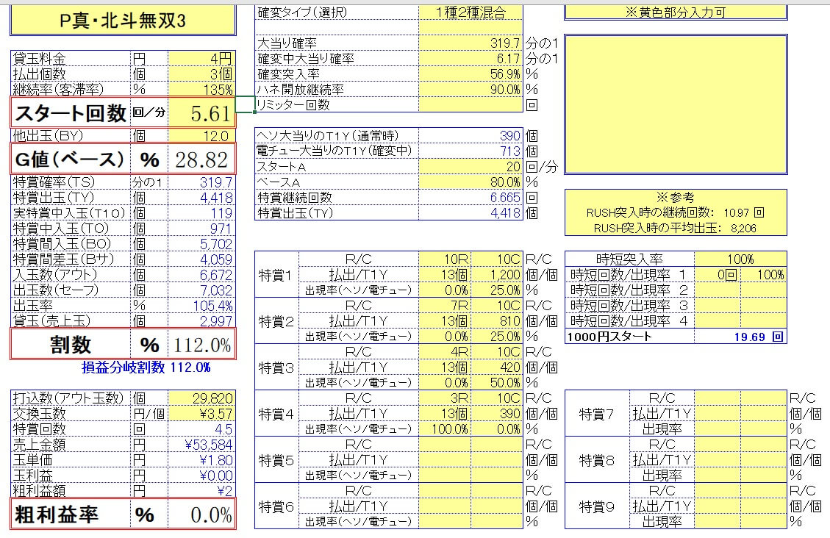Select the 他出玉(BY) value 12.0
Image resolution: width=830 pixels, height=538 pixels.
[x=201, y=136]
